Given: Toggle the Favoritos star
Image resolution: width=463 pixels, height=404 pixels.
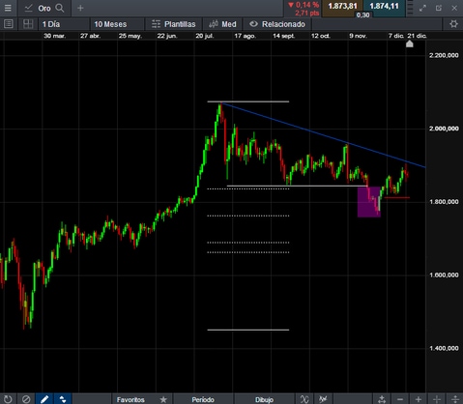Looking at the screenshot, I should 163,399.
